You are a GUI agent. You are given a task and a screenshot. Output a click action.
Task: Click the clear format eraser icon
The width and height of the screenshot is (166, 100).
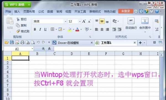point(87,29)
